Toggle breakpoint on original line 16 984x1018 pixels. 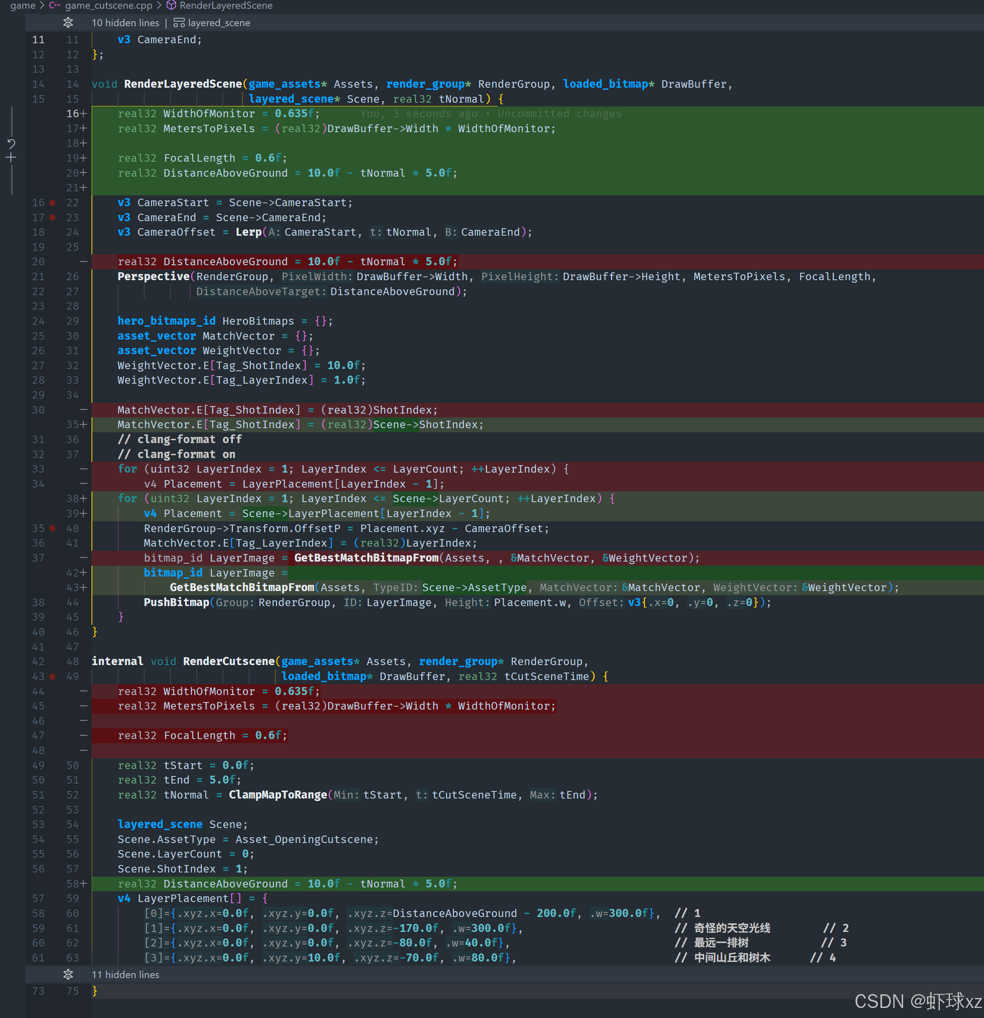coord(52,202)
